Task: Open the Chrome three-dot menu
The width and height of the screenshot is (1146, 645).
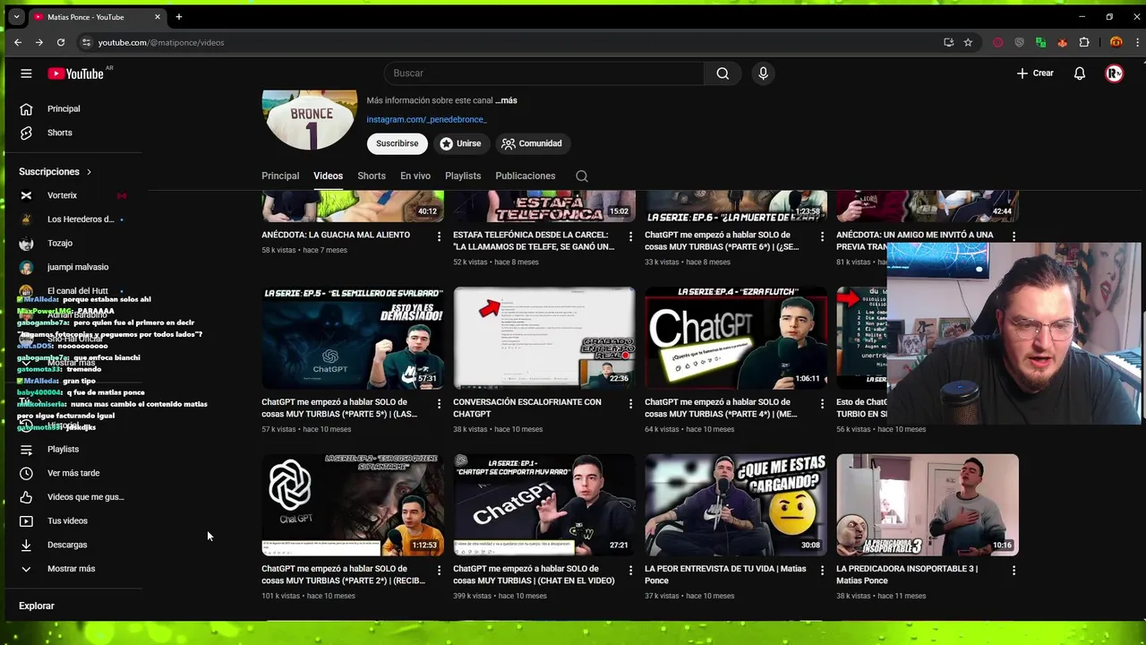Action: click(1136, 42)
